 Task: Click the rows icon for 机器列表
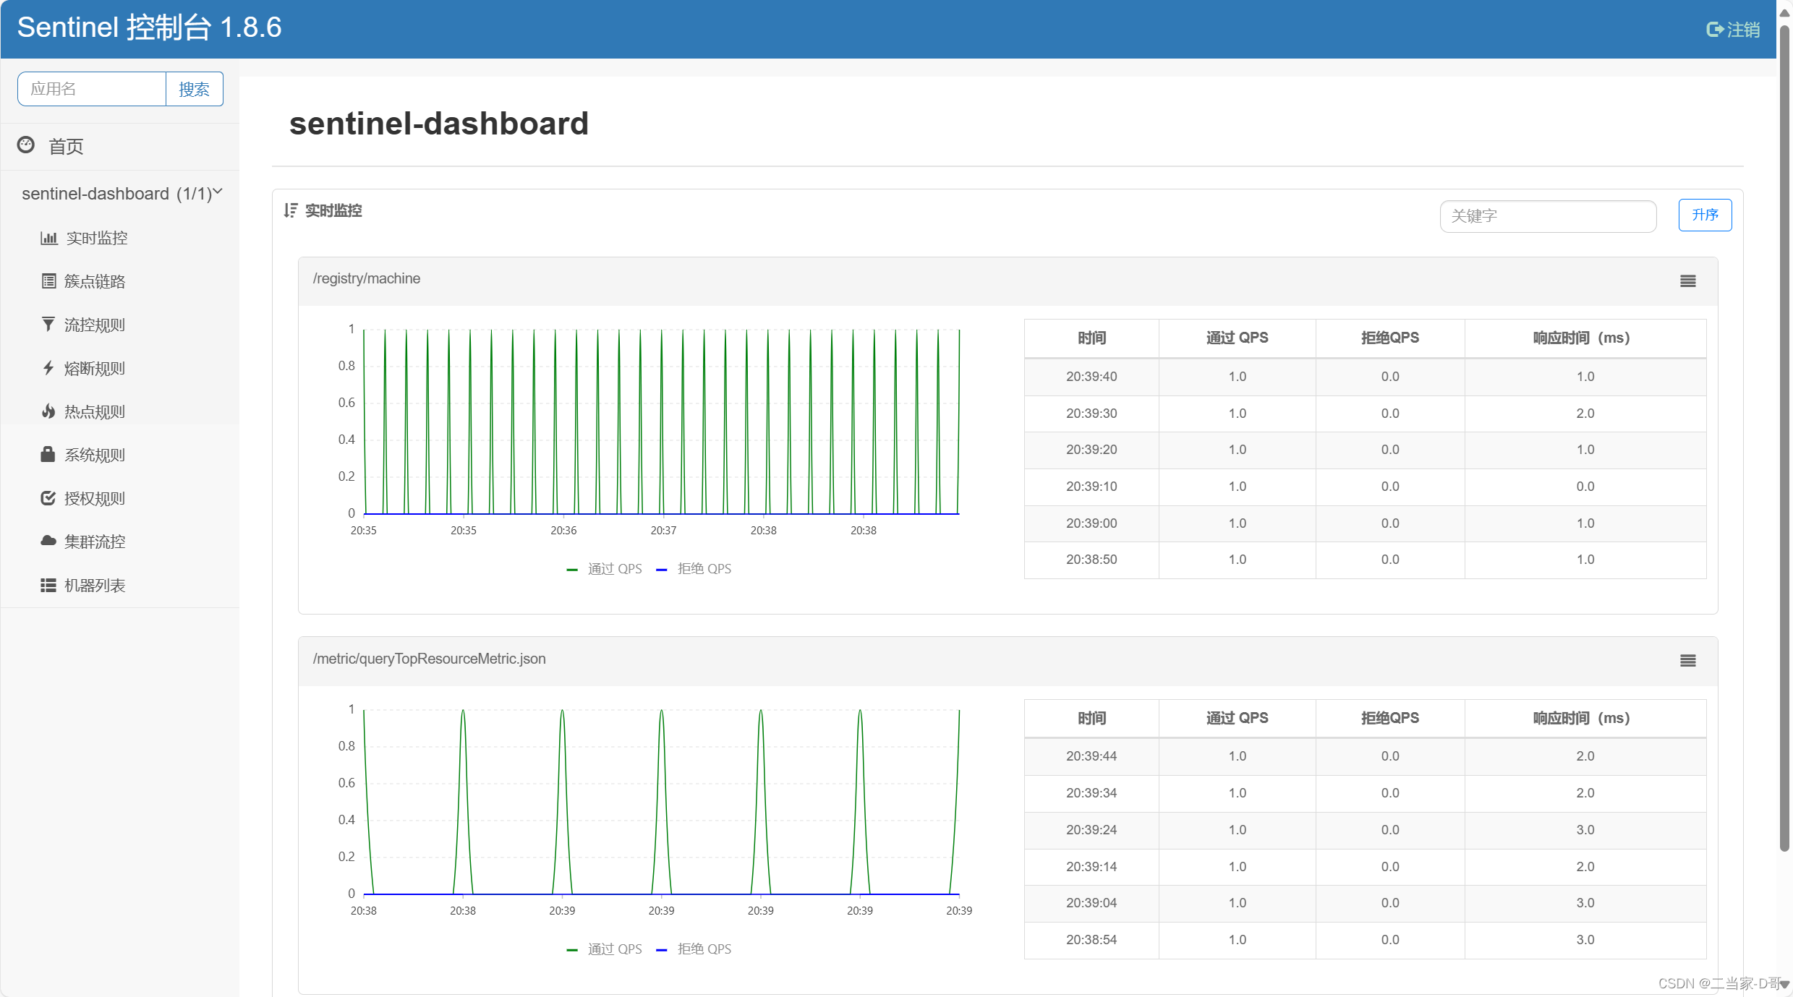coord(48,585)
